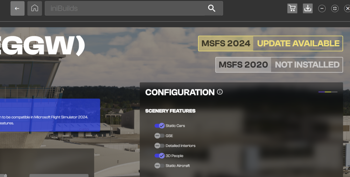Viewport: 350px width, 177px height.
Task: Click the Static Aircraft label
Action: coord(178,166)
